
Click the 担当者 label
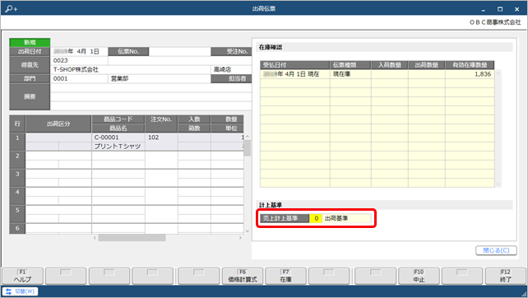click(x=231, y=78)
